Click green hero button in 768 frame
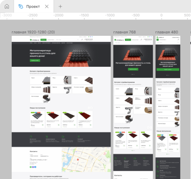 [x=133, y=69]
